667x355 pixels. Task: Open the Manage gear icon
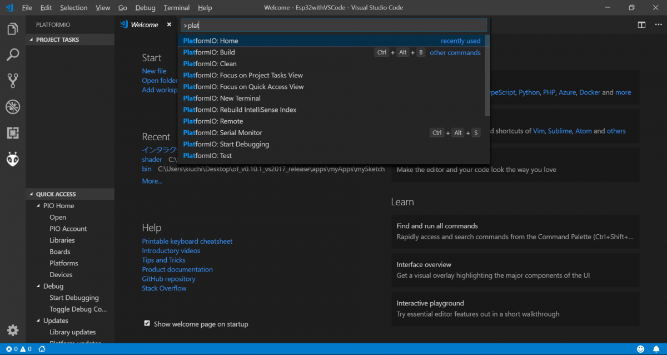click(13, 330)
